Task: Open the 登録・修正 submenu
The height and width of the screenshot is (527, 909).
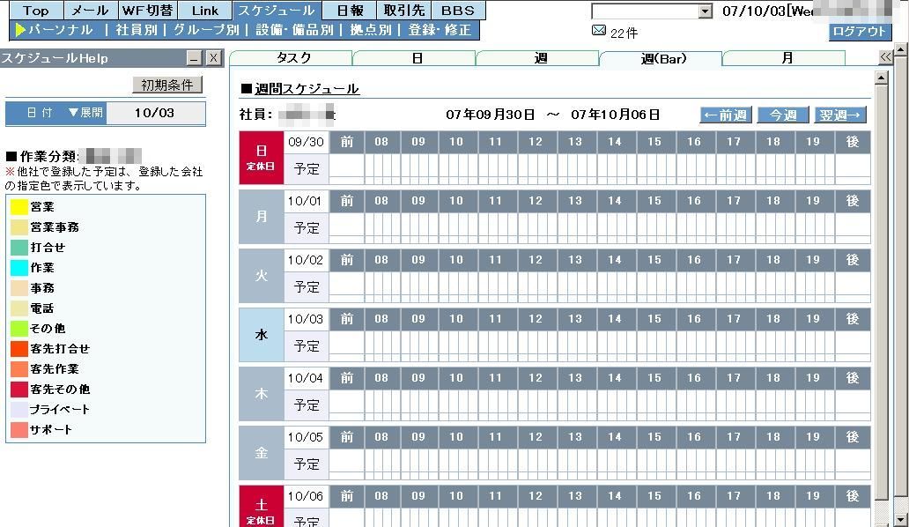Action: (440, 30)
